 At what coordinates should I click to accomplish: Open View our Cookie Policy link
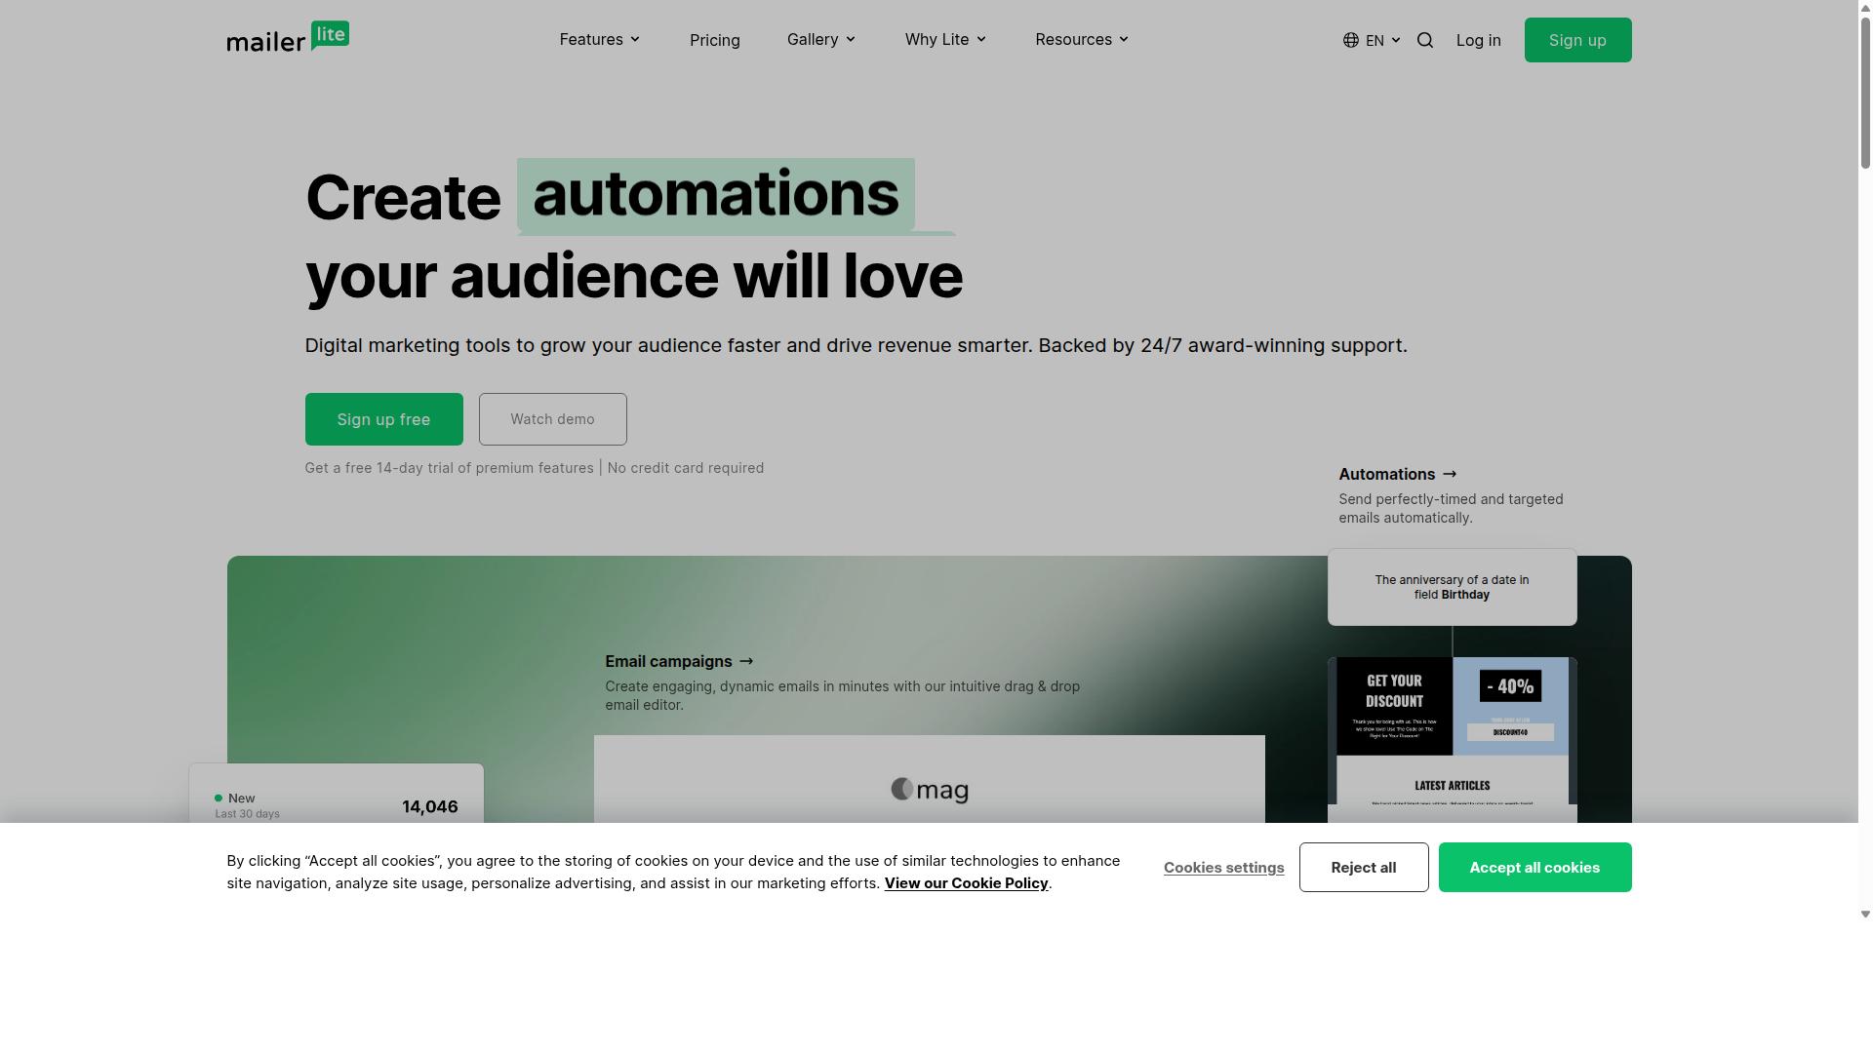(966, 883)
